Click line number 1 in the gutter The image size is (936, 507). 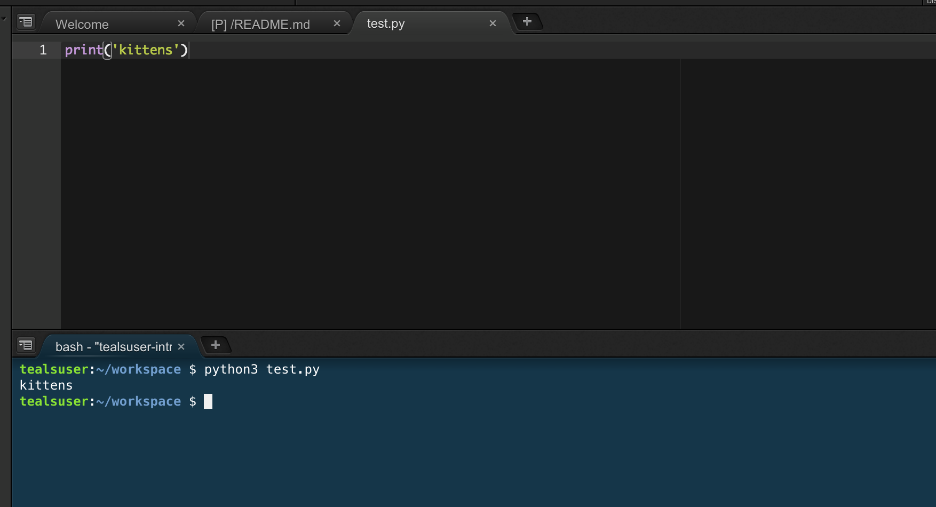coord(43,50)
